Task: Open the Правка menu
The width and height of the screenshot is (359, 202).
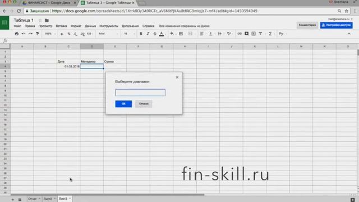Action: coord(30,26)
